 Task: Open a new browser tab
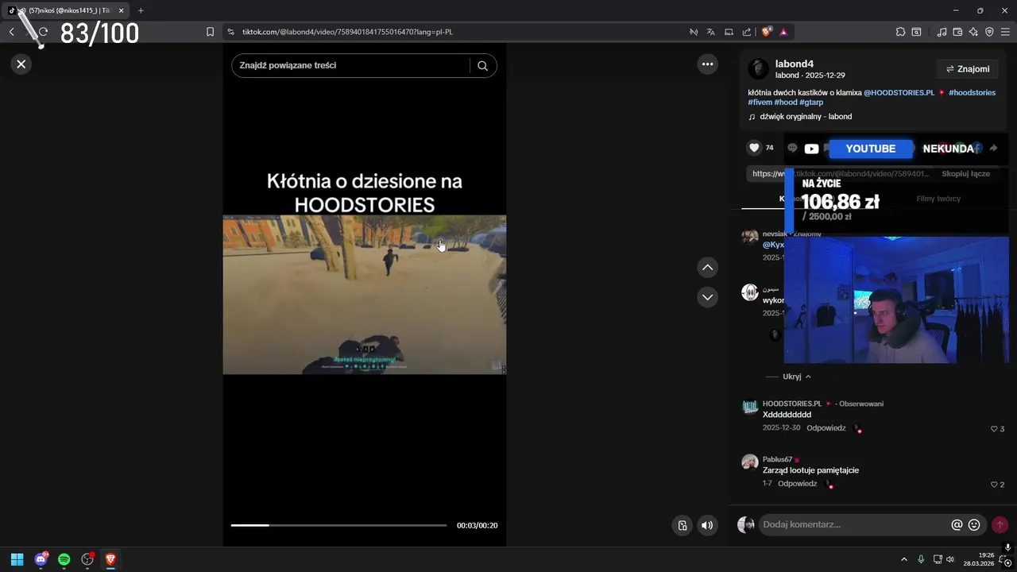point(141,10)
